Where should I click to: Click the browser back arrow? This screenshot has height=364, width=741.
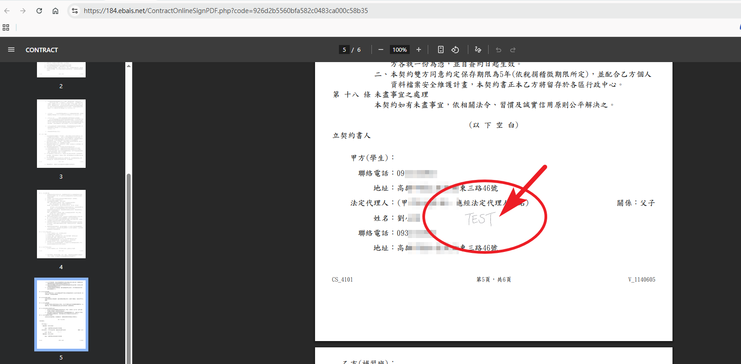tap(7, 11)
